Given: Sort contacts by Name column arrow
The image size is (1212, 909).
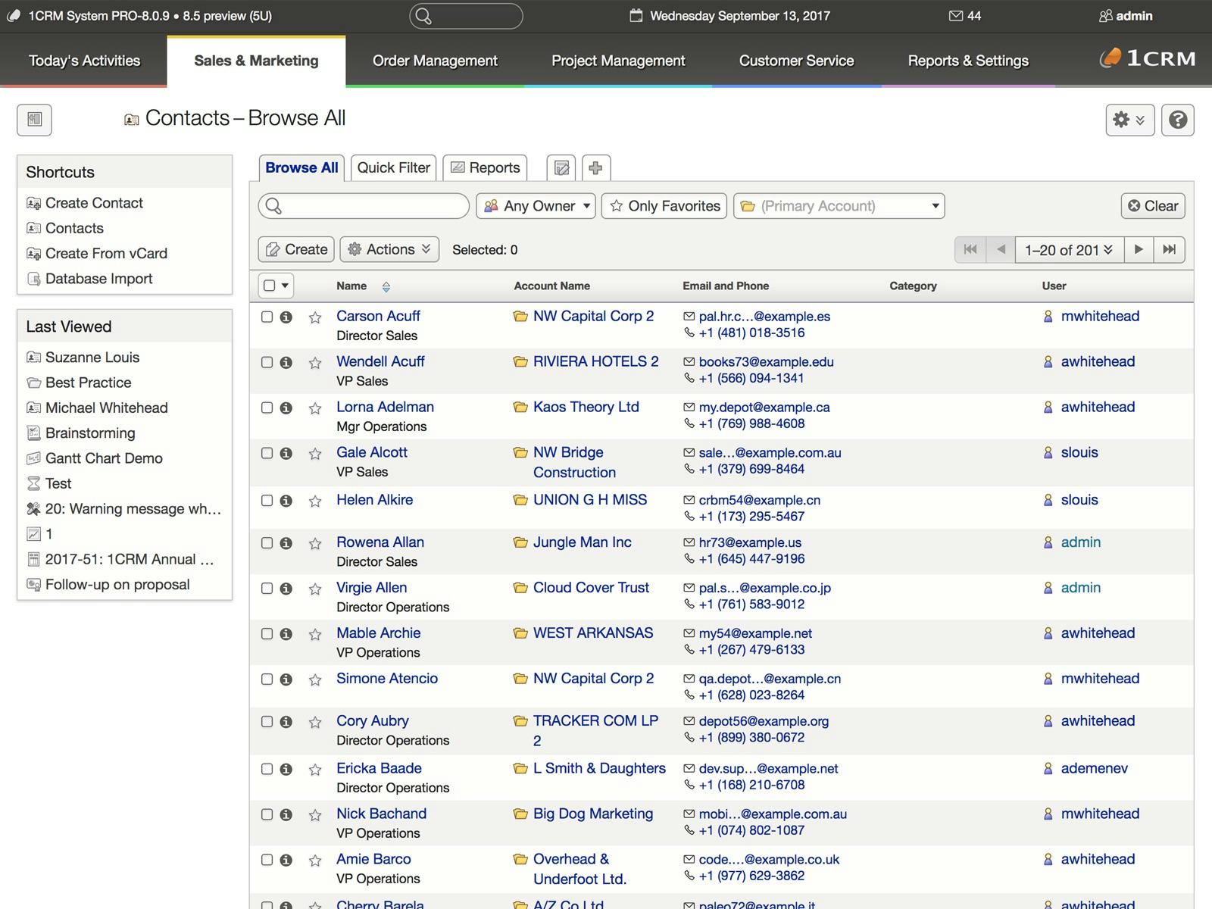Looking at the screenshot, I should [x=386, y=286].
